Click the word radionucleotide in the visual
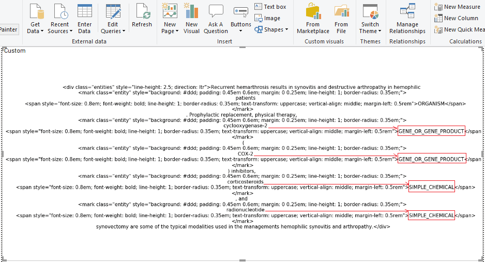 [245, 210]
